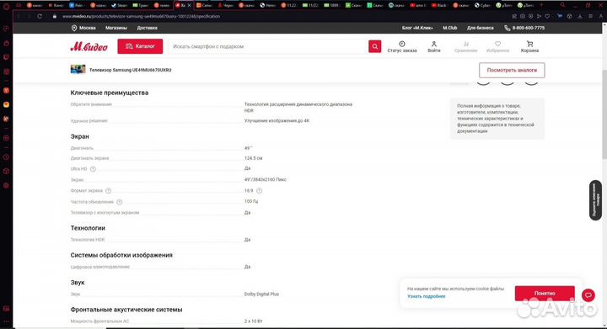Switch to the Cyber browser tab

pos(482,5)
